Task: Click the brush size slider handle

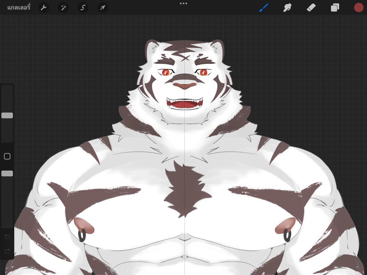Action: [7, 115]
